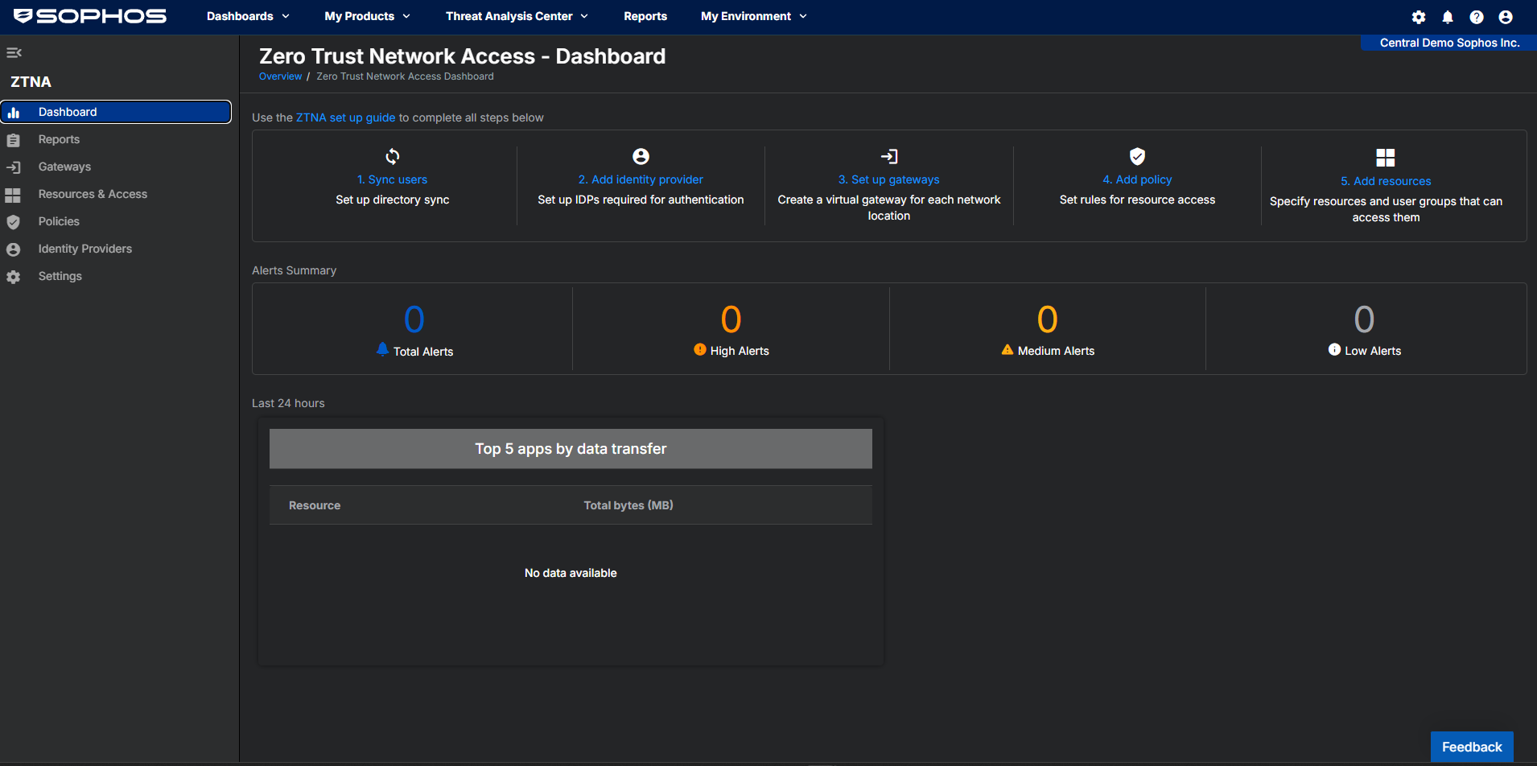Click the '1. Sync users' link
This screenshot has height=766, width=1537.
point(393,179)
